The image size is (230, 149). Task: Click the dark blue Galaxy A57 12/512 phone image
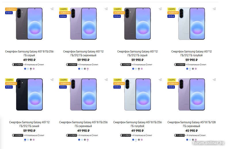pyautogui.click(x=29, y=94)
